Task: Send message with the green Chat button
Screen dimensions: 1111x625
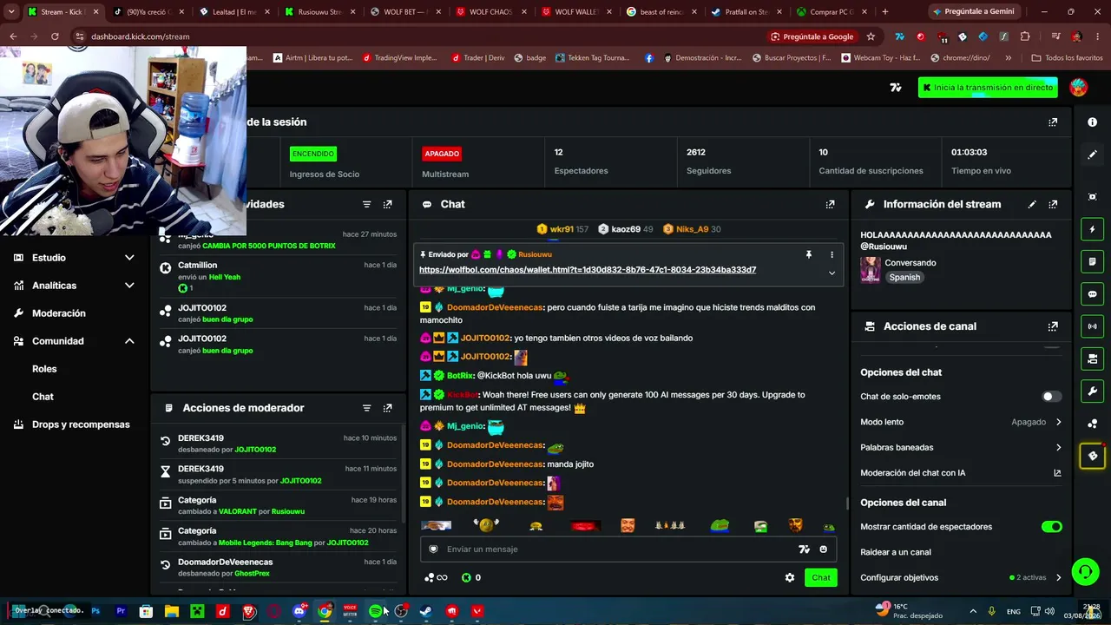Action: pos(821,577)
